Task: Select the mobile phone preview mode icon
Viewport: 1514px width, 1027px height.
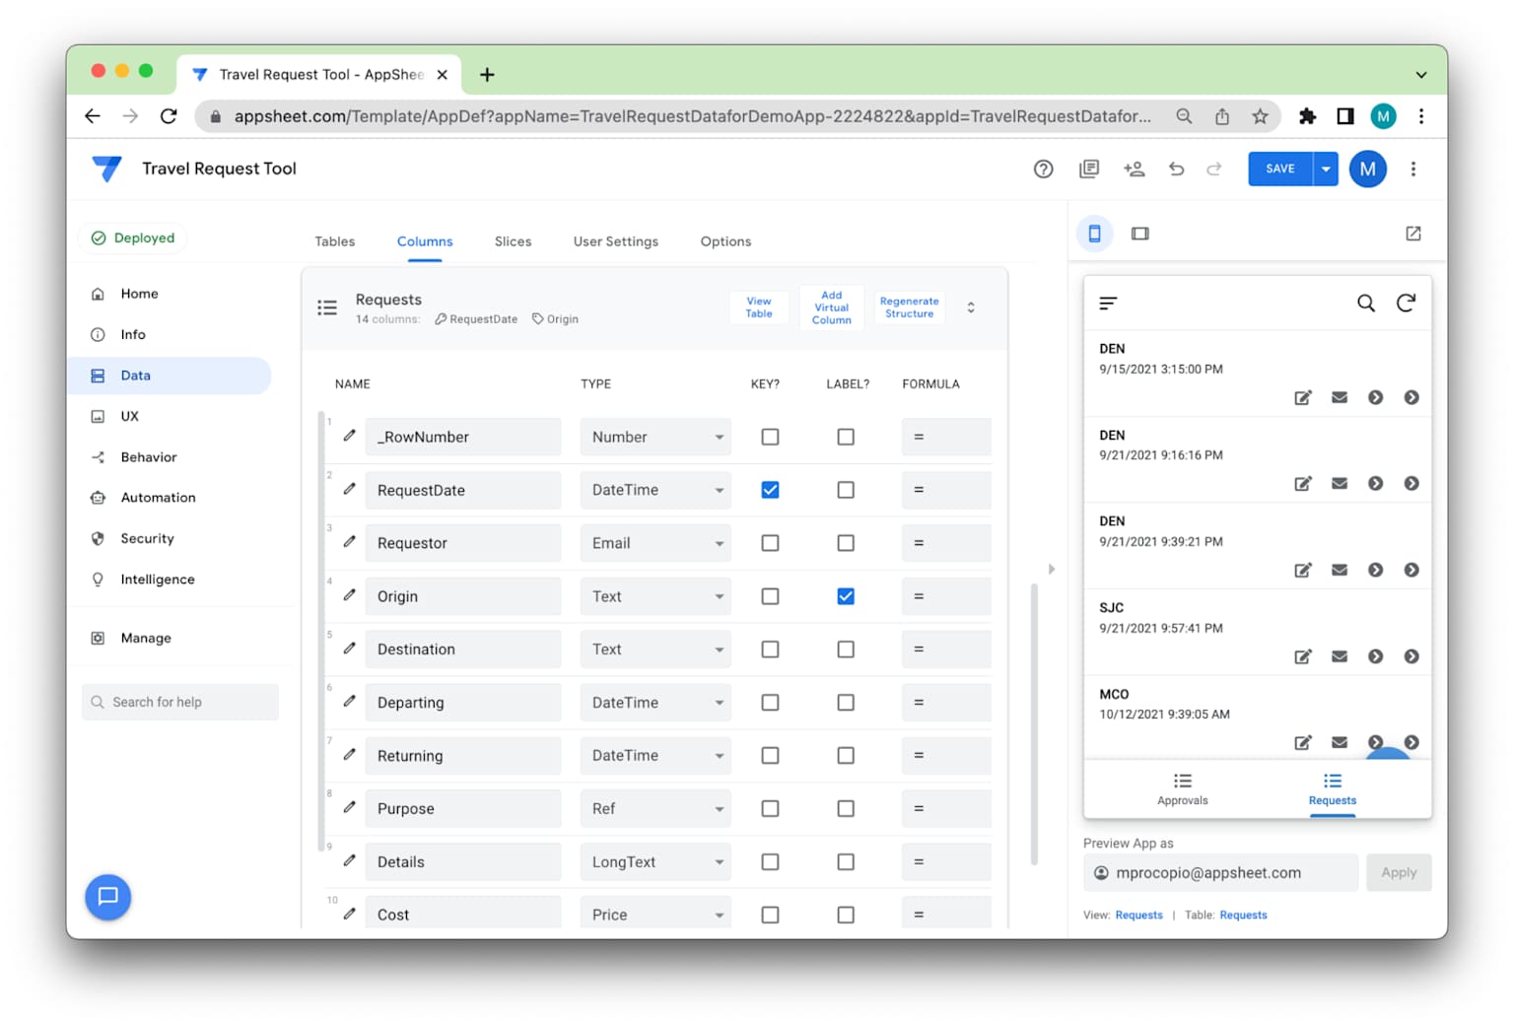Action: click(1094, 234)
